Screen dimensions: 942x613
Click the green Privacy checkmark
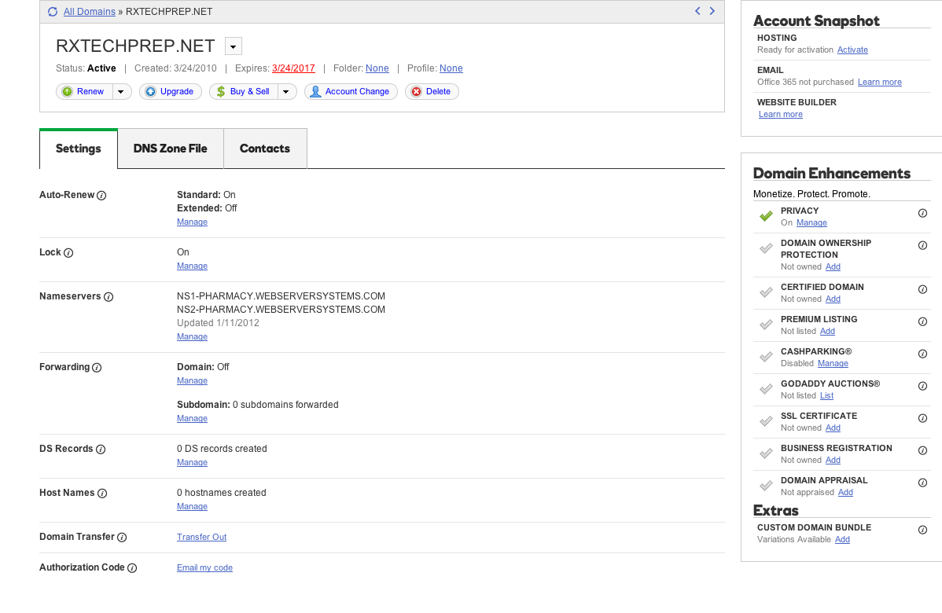[x=766, y=216]
